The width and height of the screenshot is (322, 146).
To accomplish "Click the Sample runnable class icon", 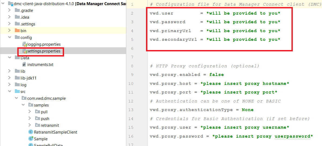I will pyautogui.click(x=31, y=139).
